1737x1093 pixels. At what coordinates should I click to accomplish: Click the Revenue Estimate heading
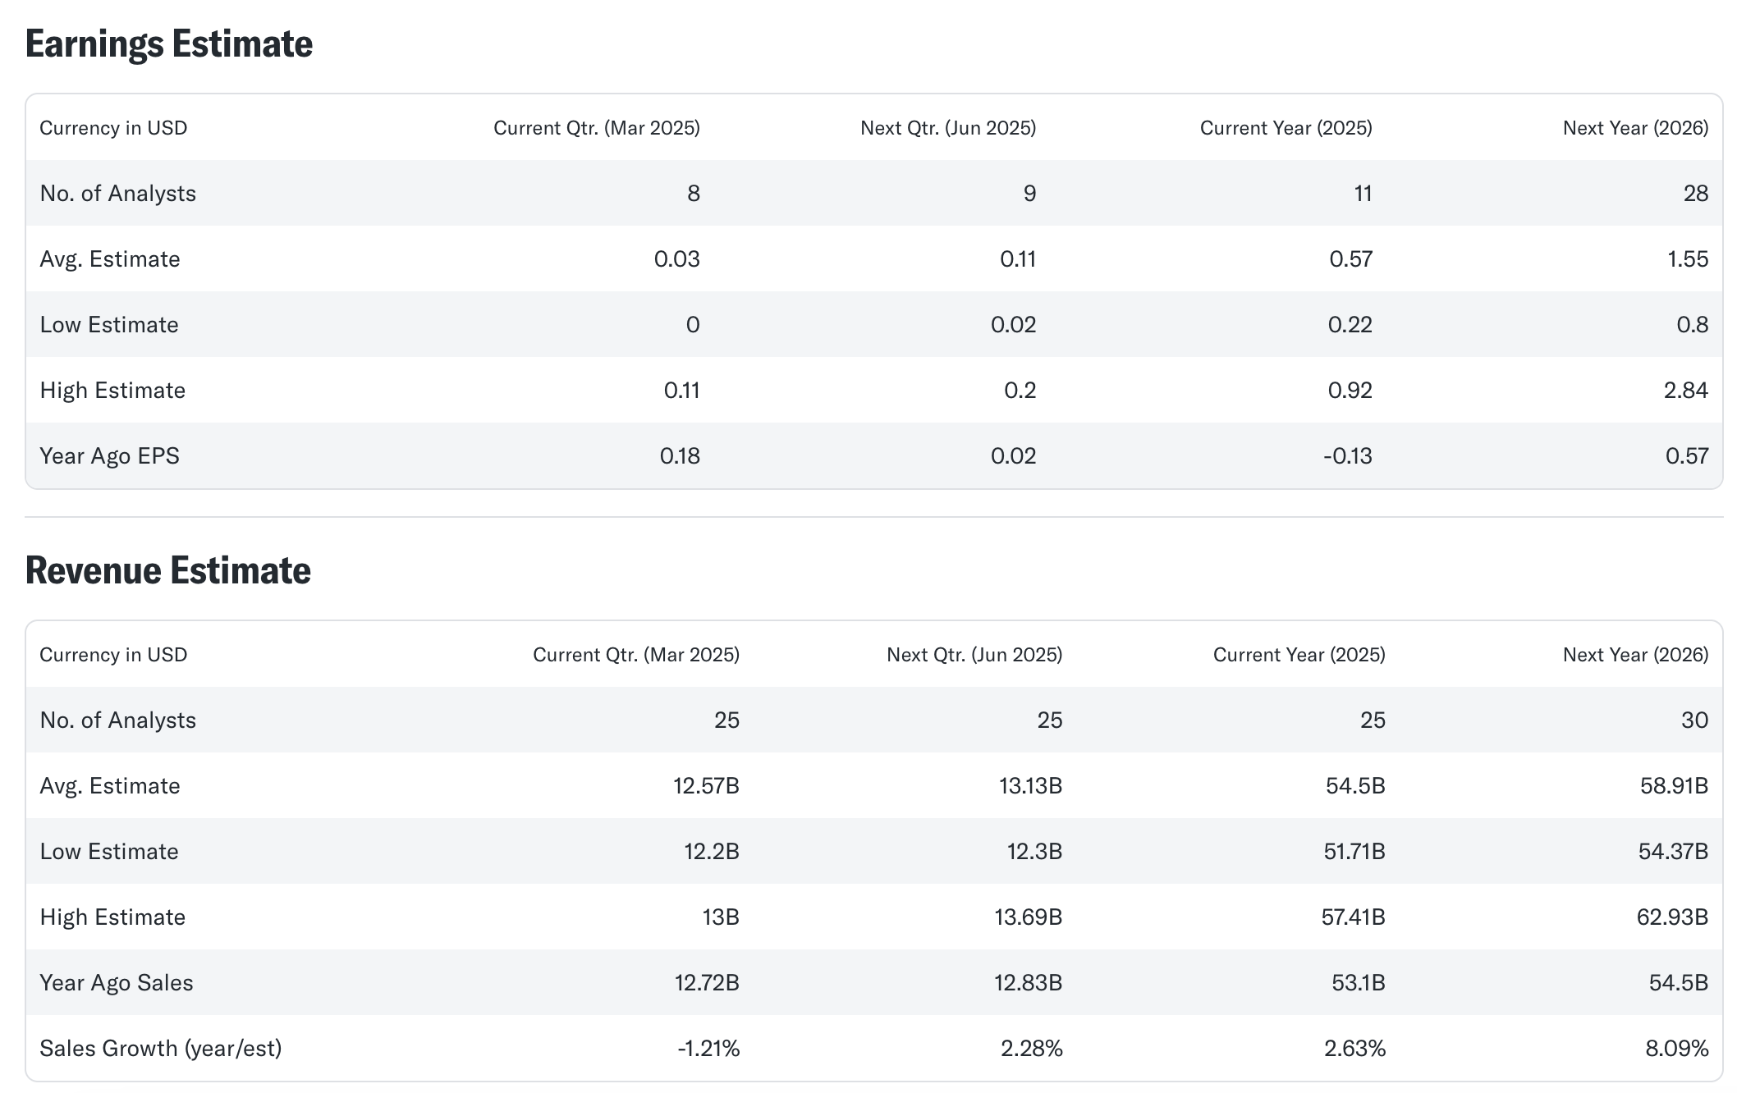167,571
